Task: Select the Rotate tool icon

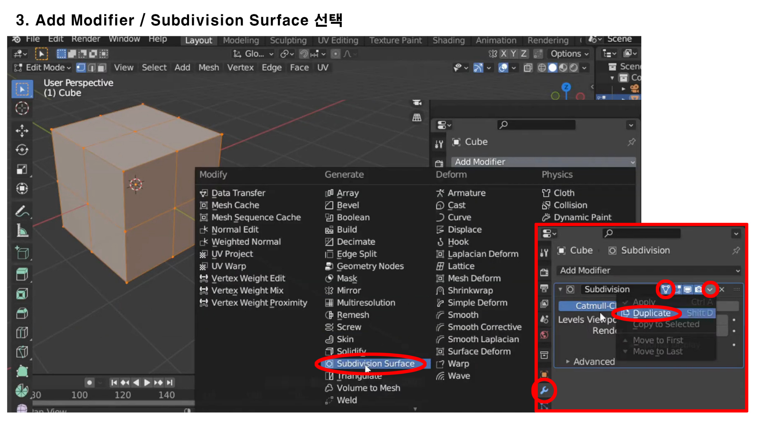Action: [22, 150]
